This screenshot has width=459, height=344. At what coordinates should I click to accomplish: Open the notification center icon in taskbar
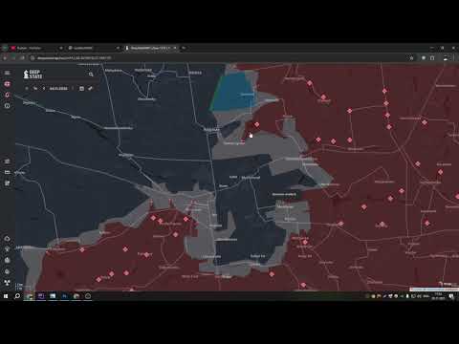(451, 296)
